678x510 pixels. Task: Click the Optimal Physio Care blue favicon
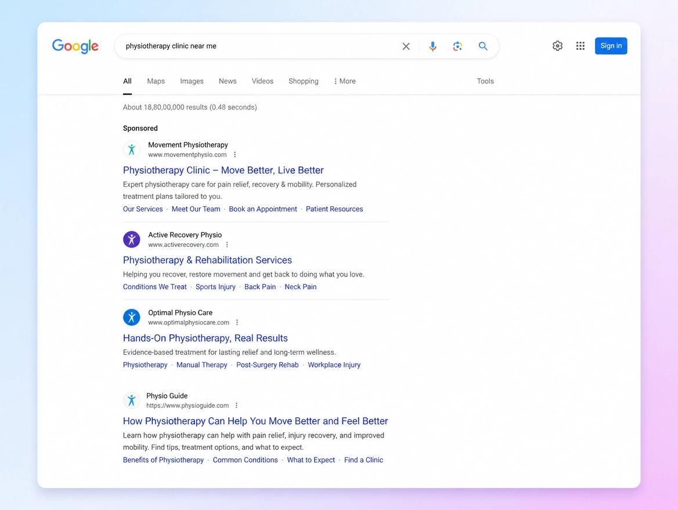(x=131, y=318)
